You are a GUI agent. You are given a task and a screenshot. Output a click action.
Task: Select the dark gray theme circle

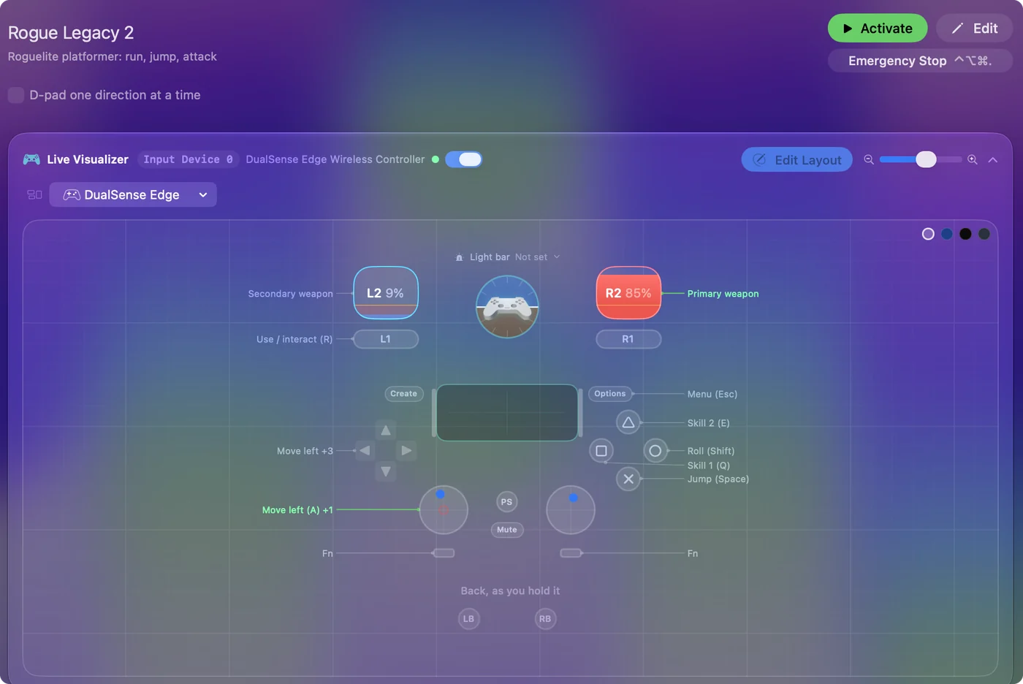tap(984, 234)
